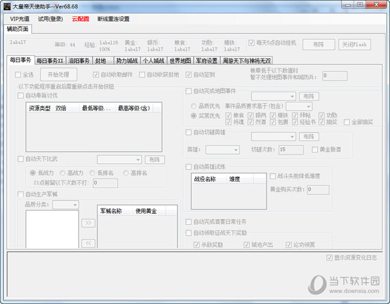Open the 品质分类 dropdown
Viewport: 390px width, 304px height.
click(66, 205)
